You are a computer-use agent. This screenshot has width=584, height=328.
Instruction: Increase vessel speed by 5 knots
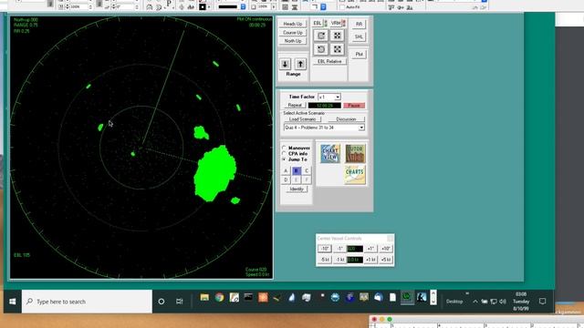(x=386, y=260)
